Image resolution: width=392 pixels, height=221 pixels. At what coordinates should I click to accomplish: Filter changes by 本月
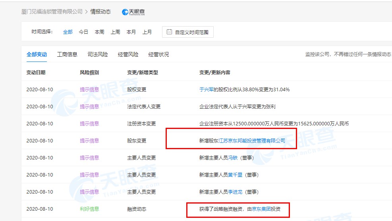click(x=131, y=32)
